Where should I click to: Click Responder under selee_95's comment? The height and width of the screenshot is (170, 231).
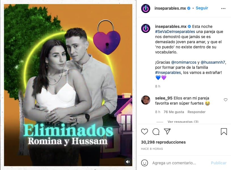click(196, 112)
